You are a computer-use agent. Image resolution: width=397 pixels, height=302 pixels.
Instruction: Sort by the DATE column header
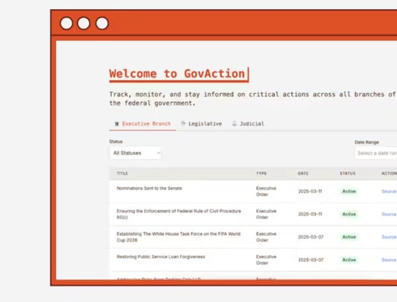(303, 174)
